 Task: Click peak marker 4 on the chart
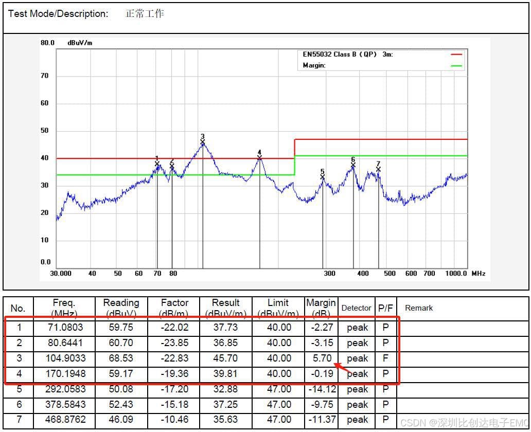(x=259, y=157)
